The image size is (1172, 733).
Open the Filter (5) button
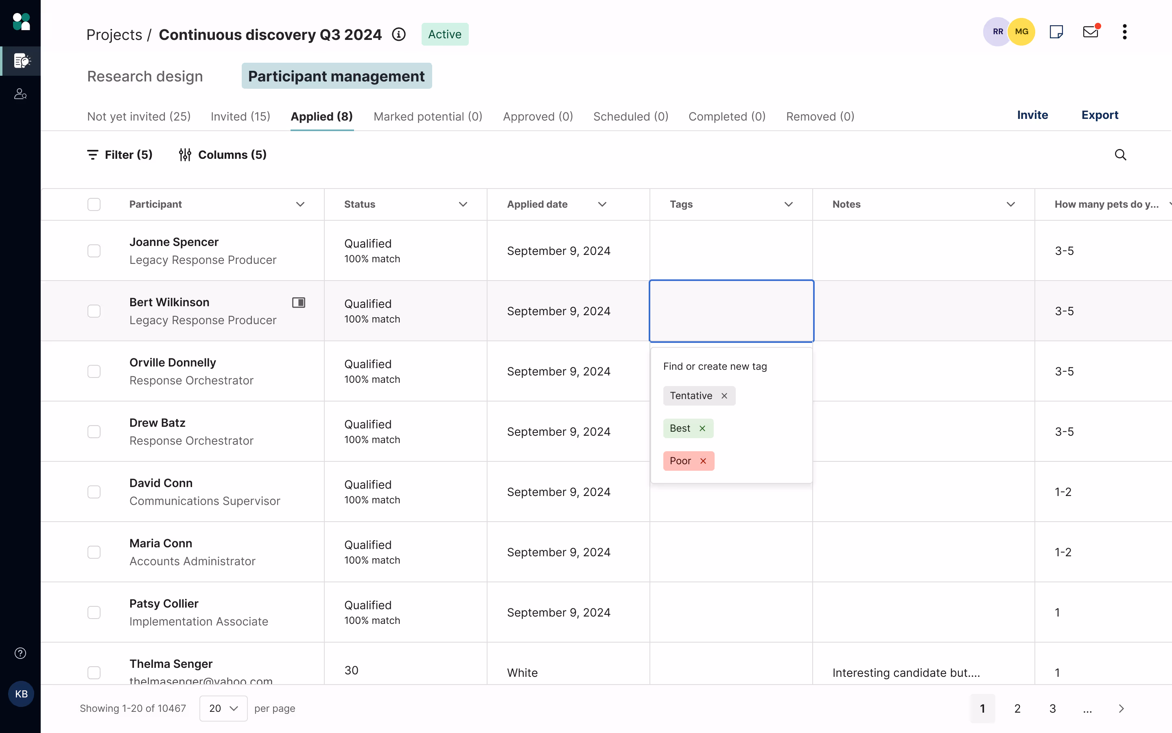[x=120, y=155]
